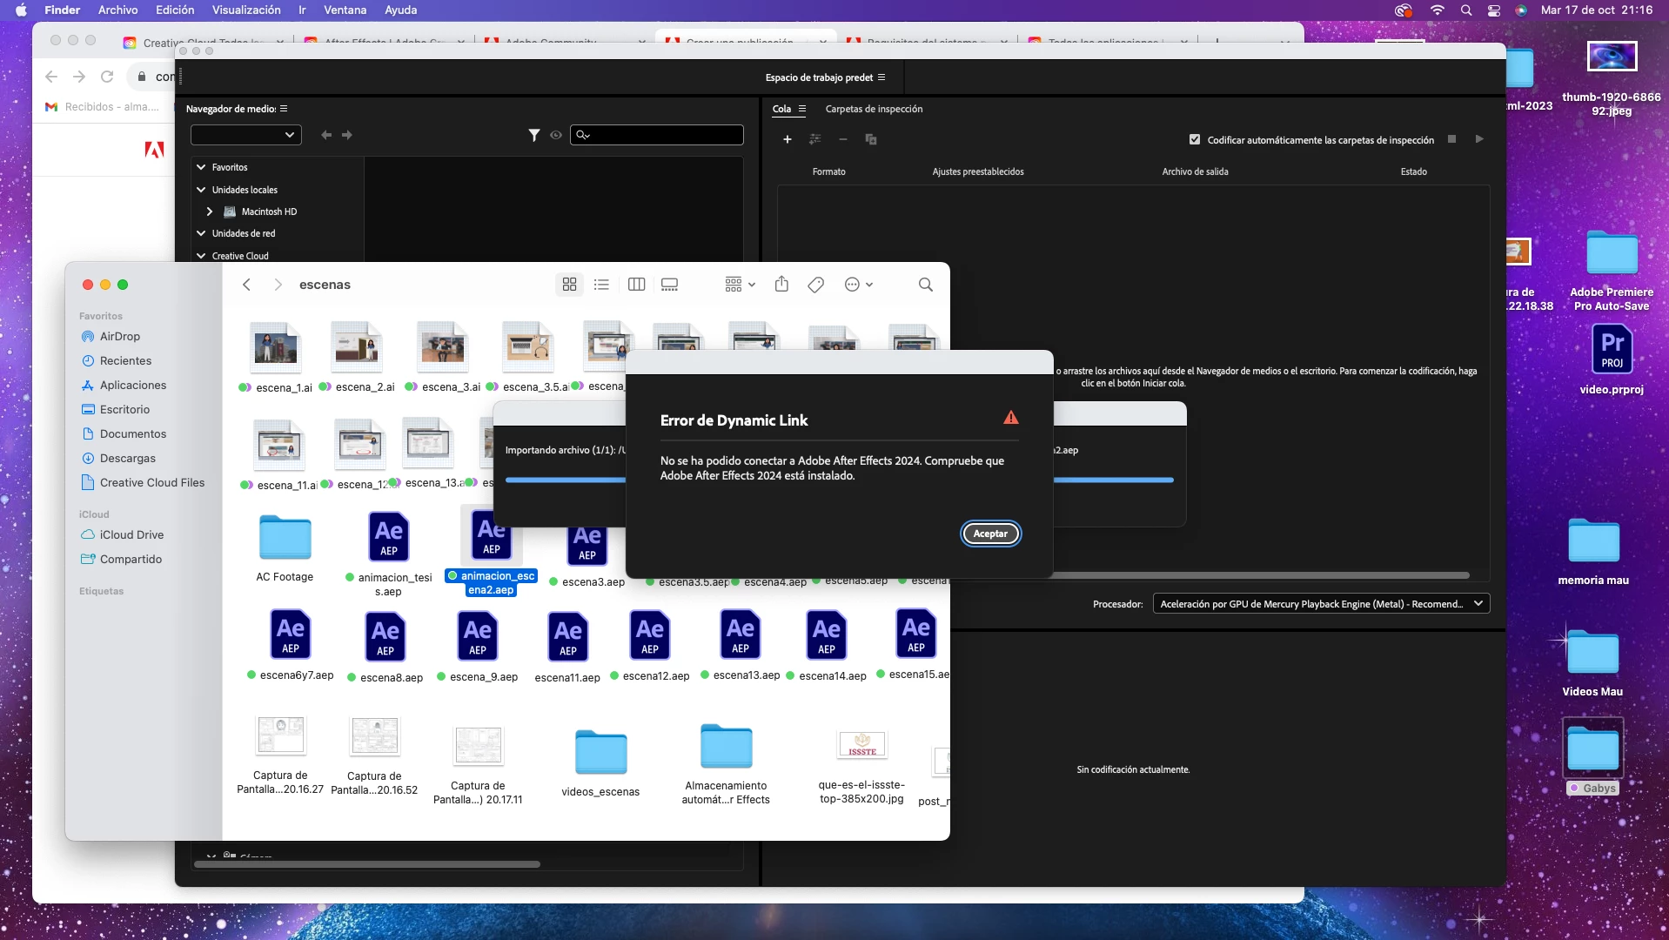Collapse the Unidades de red section

tap(201, 233)
